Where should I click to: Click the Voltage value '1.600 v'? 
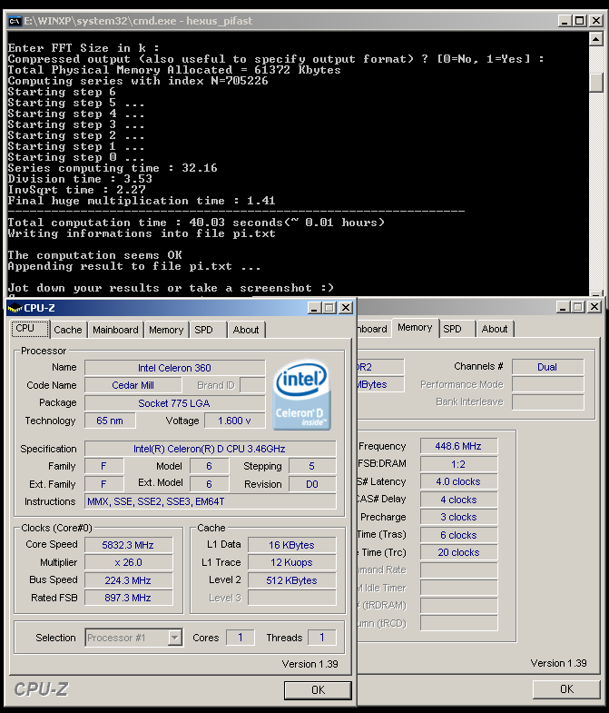(x=234, y=421)
